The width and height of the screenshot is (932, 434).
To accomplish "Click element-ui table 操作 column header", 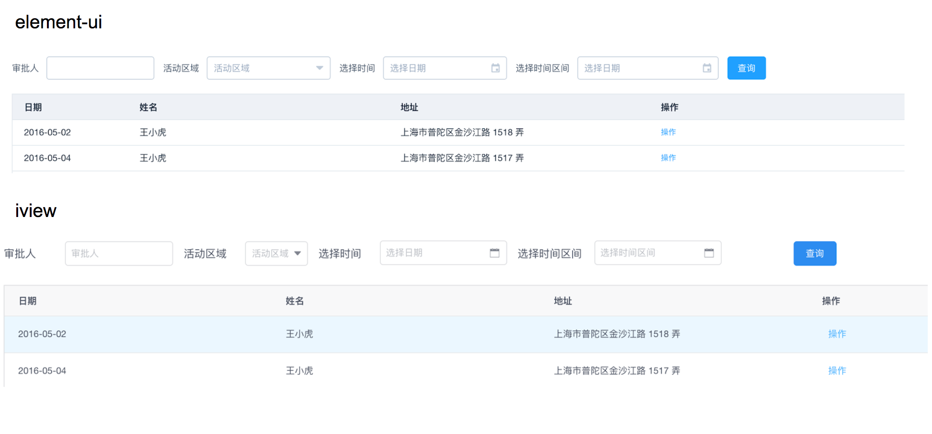I will tap(669, 107).
